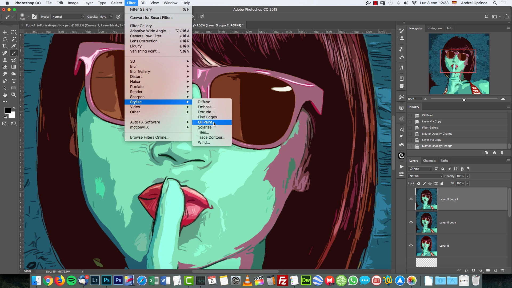Screen dimensions: 512x288
Task: Hide Layer 5 copy 2 visibility eye
Action: point(411,199)
